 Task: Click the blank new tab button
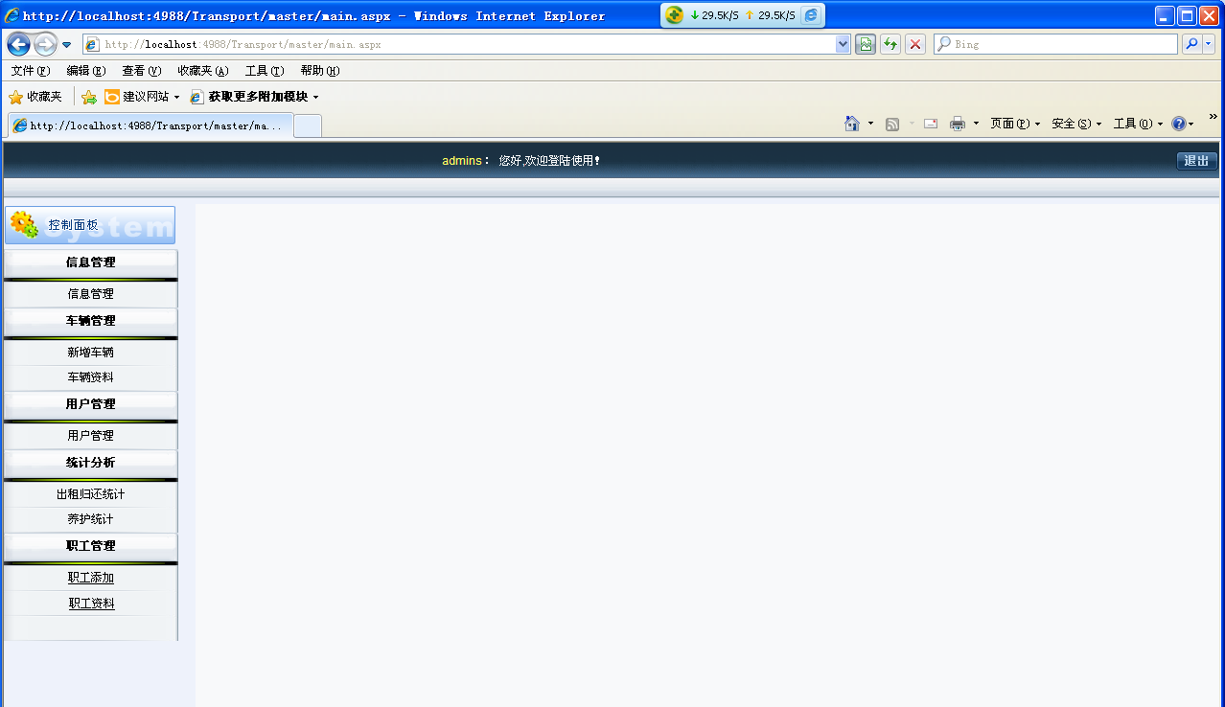(x=308, y=125)
